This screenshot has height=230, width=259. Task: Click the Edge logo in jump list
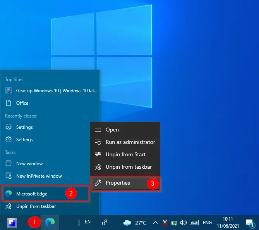[x=9, y=194]
